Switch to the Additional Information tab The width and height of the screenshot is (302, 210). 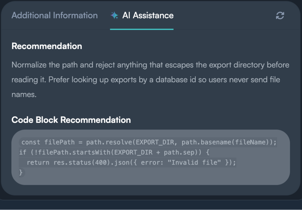click(x=55, y=15)
